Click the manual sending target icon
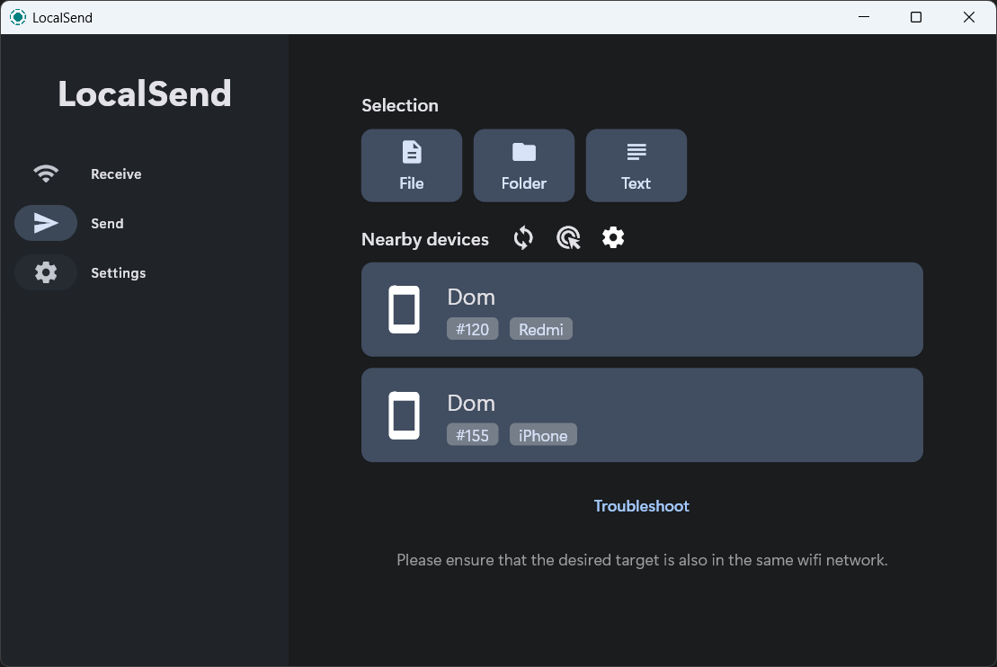 568,238
